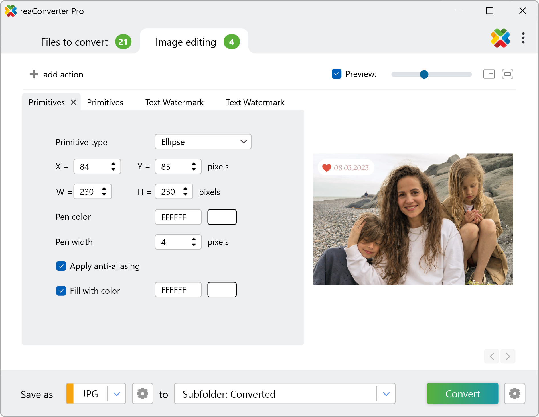Switch to the Files to convert tab
The image size is (539, 417).
(75, 42)
